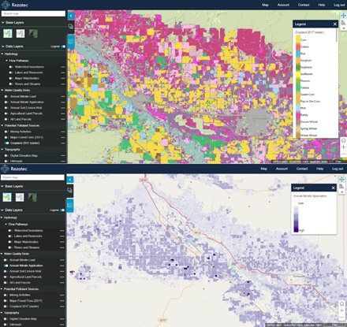Collapse Water Quality Risks group in cropland sidebar
The image size is (347, 327).
(x=2, y=91)
